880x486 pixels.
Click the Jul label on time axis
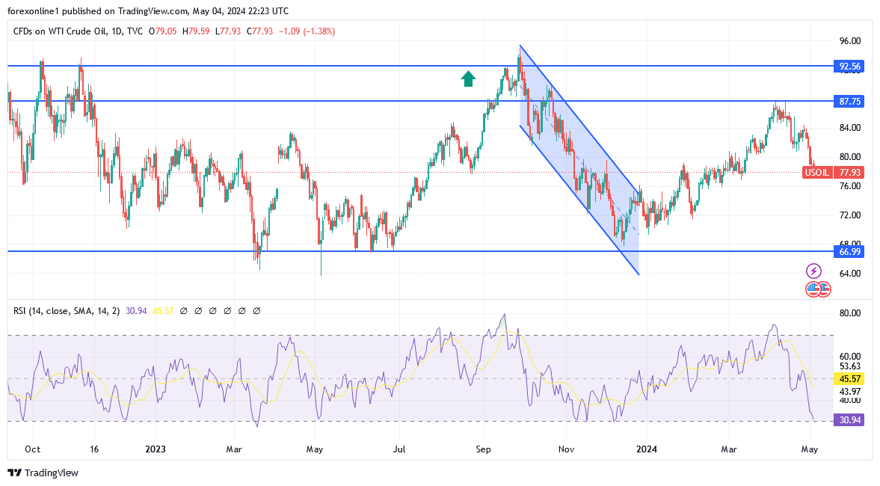399,449
